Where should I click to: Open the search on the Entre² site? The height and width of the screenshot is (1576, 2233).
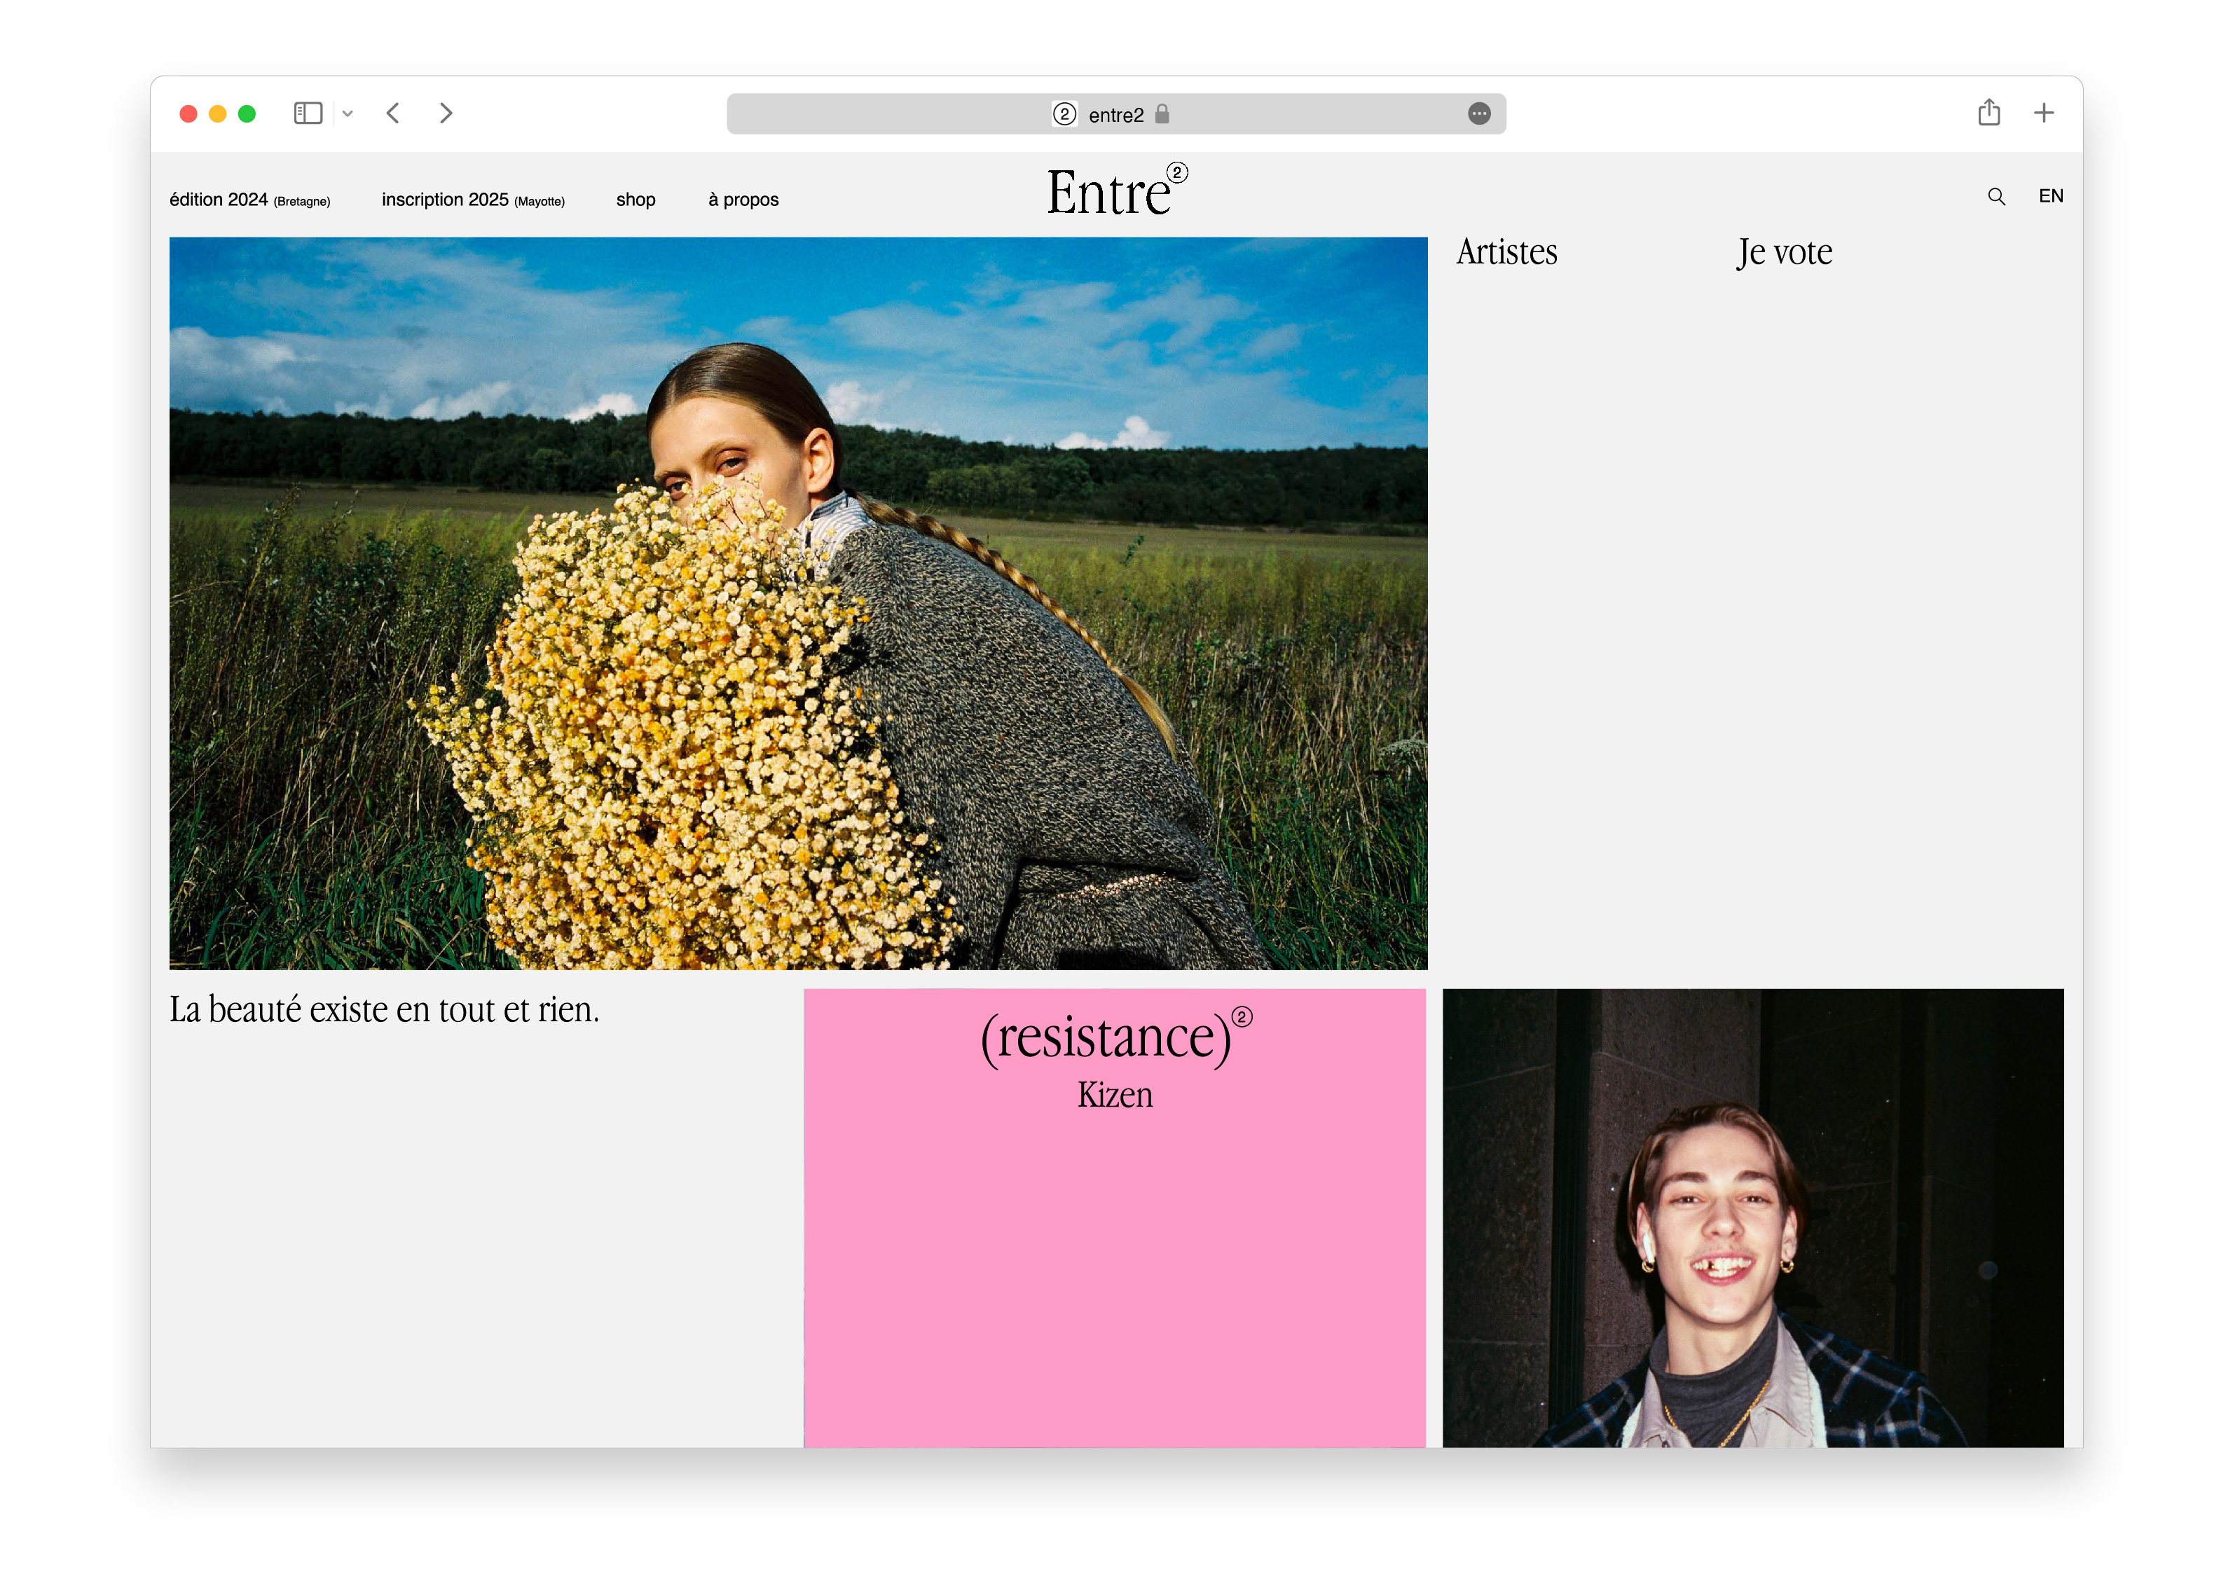click(x=1997, y=196)
